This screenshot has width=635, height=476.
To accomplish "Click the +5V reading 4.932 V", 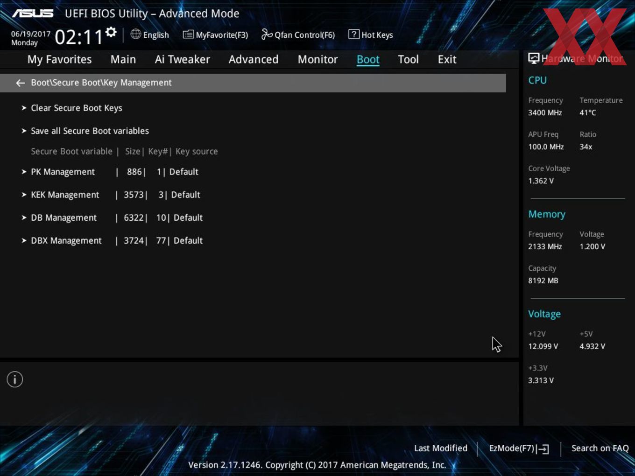I will click(593, 346).
